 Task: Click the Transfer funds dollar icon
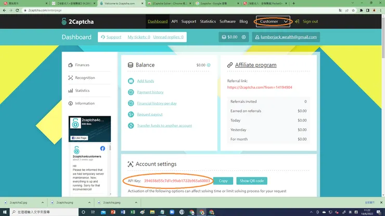131,126
